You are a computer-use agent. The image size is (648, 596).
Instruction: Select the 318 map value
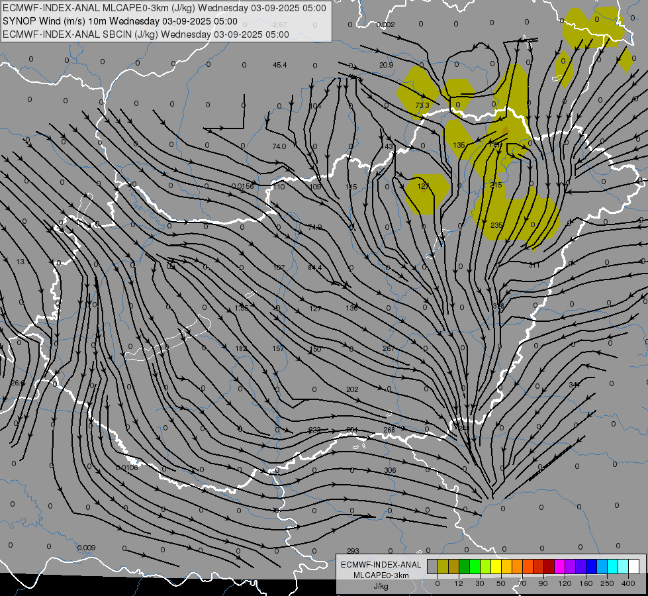(x=498, y=306)
